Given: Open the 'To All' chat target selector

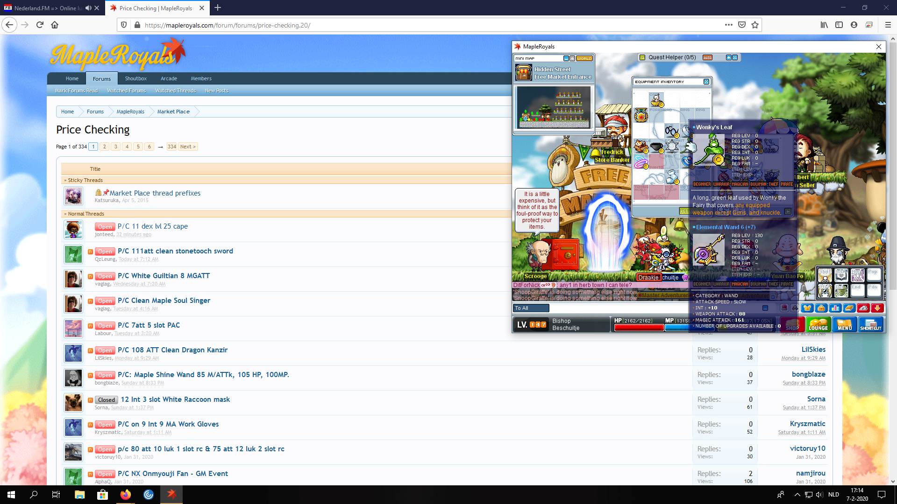Looking at the screenshot, I should (x=531, y=308).
